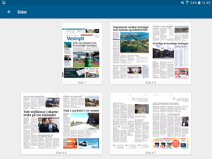Screen dimensions: 212x159
Task: Select the 'Side 4-5' caption label
Action: (x=61, y=153)
